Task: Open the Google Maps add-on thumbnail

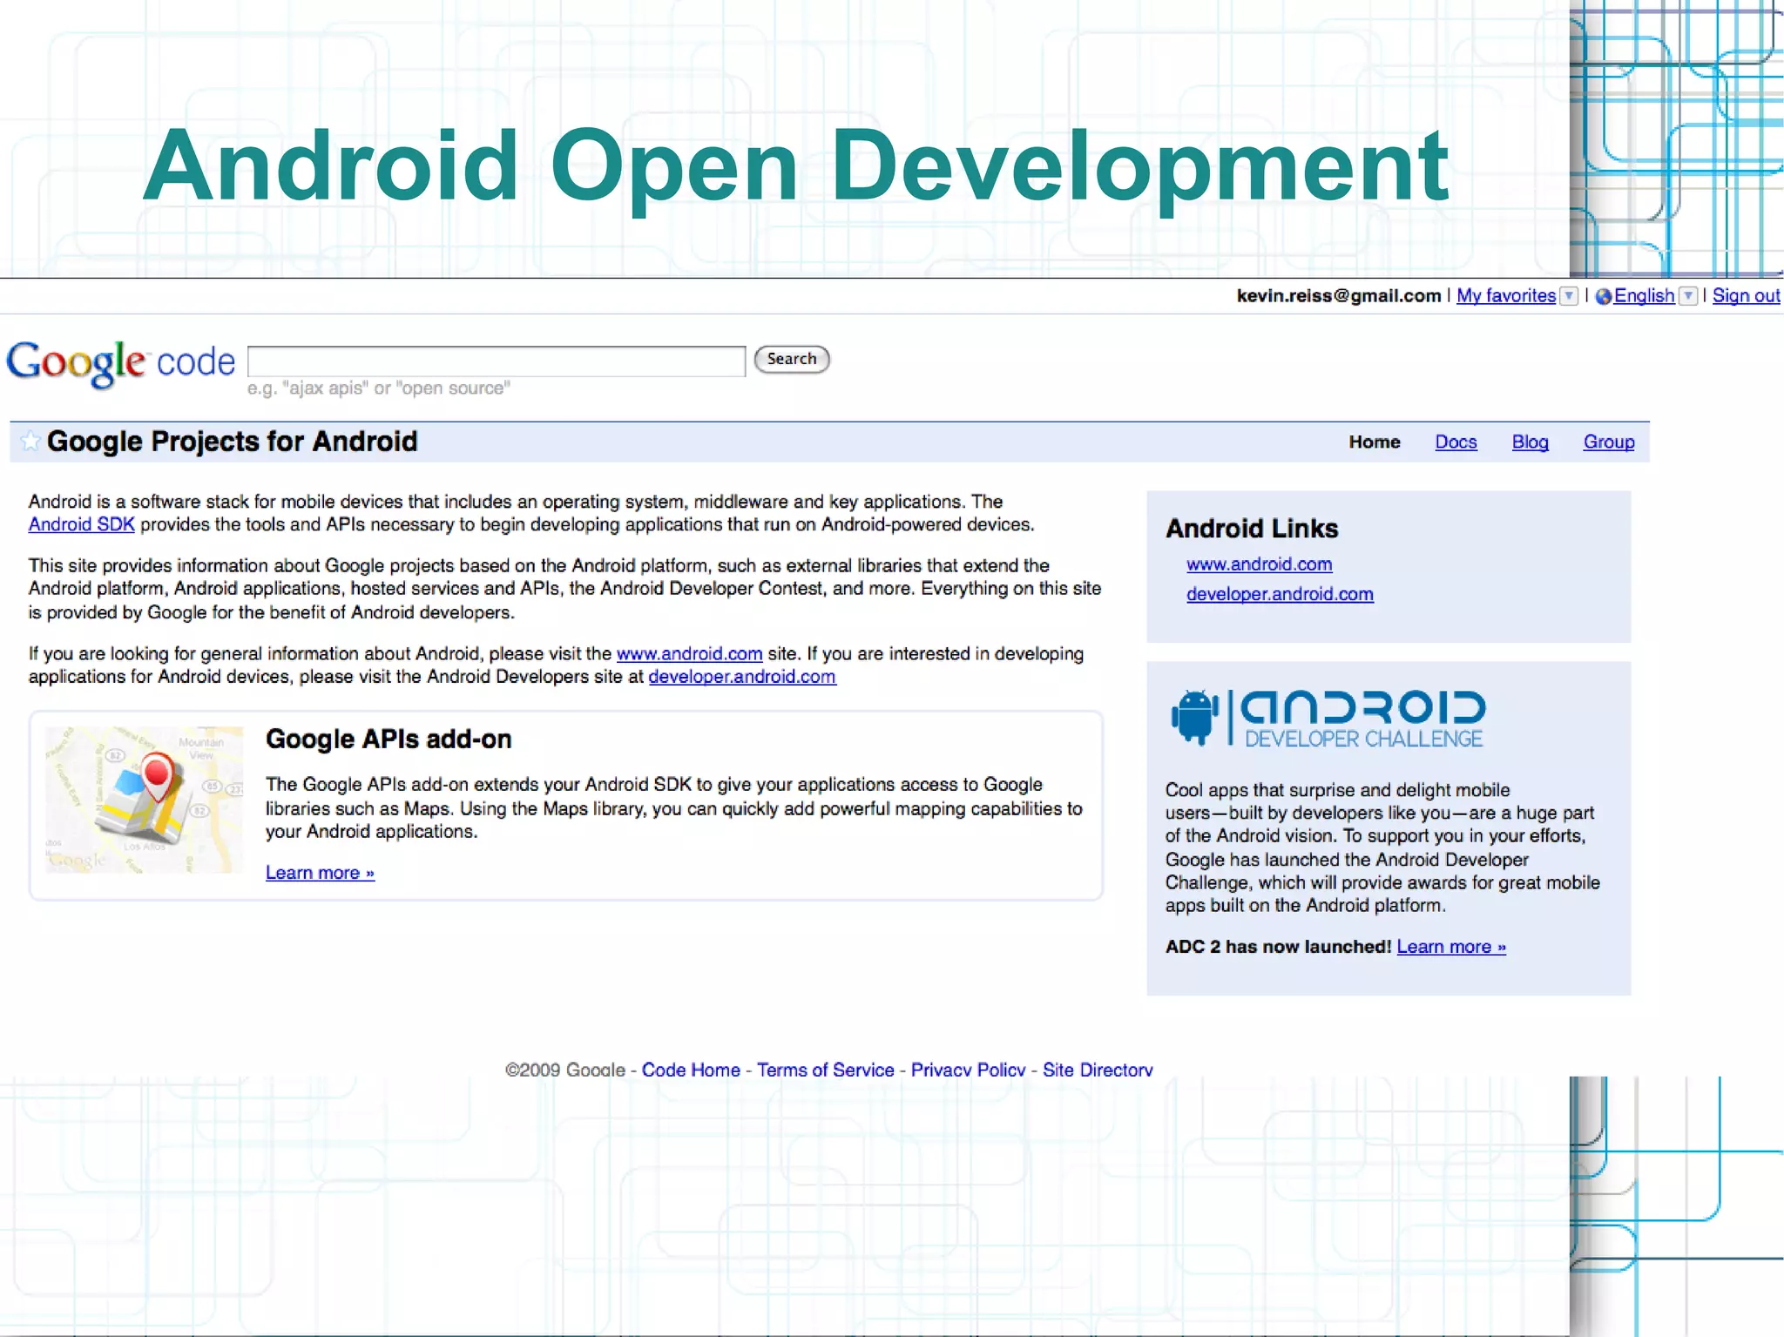Action: (x=145, y=800)
